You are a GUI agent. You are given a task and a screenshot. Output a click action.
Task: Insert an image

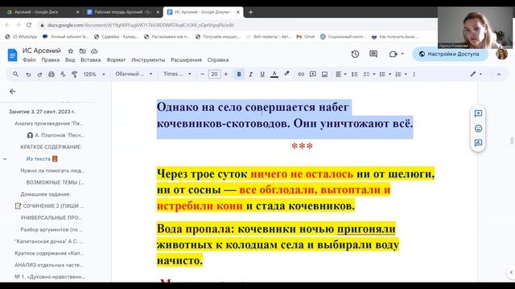click(324, 75)
